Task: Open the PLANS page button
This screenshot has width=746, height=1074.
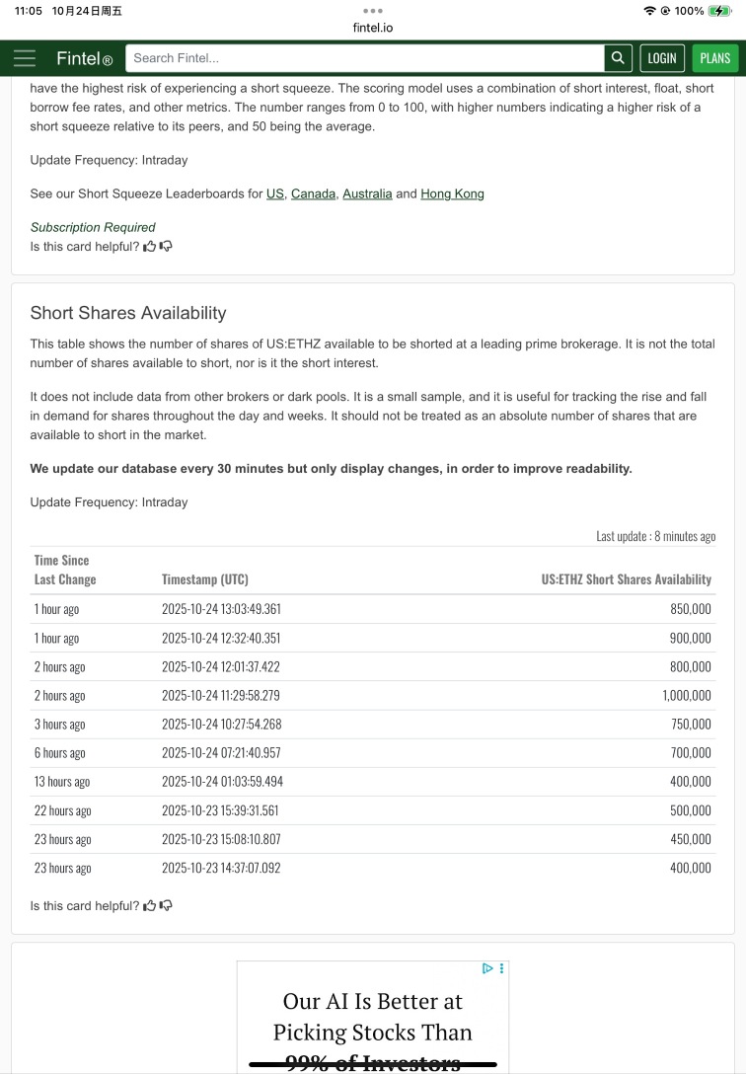Action: pyautogui.click(x=715, y=58)
